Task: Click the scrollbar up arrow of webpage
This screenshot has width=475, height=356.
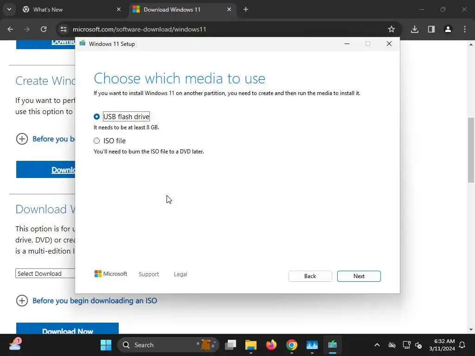Action: coord(471,44)
